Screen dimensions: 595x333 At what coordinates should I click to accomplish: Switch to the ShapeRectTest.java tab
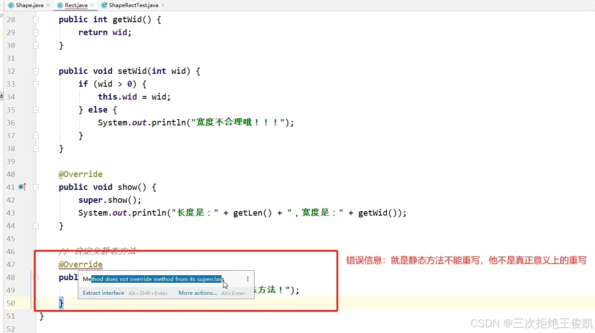133,6
